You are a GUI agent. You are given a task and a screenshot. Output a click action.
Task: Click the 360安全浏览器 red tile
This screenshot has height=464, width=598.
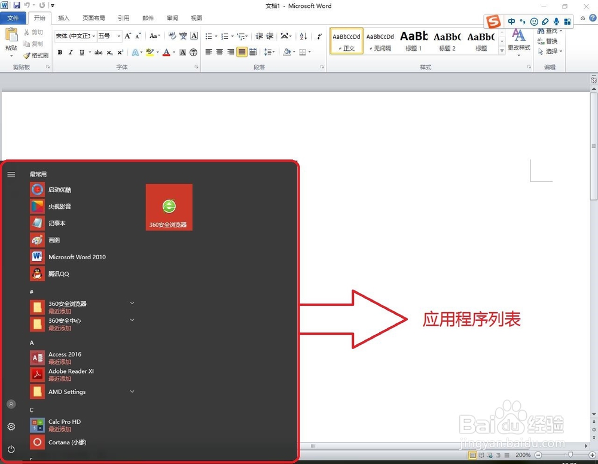[x=169, y=207]
